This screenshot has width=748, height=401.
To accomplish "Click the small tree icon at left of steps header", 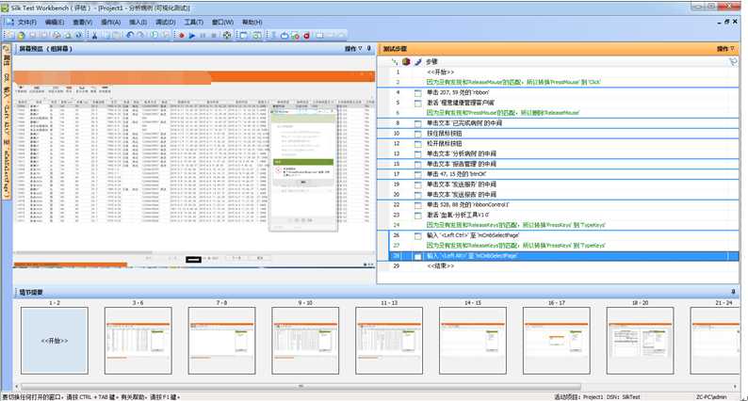I will (x=395, y=61).
